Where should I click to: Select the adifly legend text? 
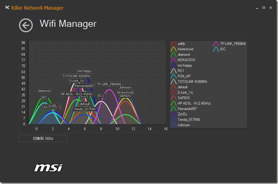pos(181,44)
